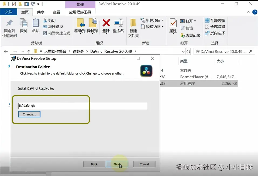Click the Edit (编辑) ribbon item

click(187, 28)
